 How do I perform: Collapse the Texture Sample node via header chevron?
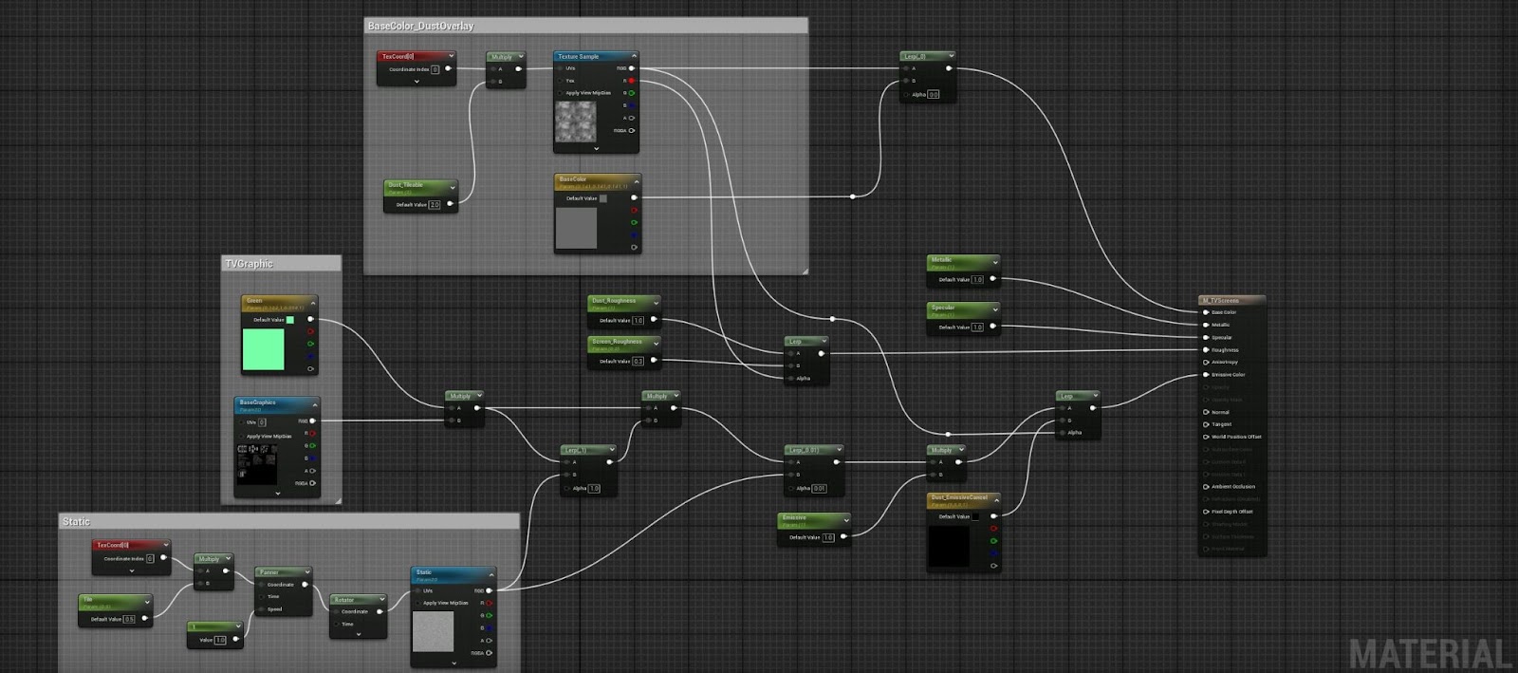pyautogui.click(x=634, y=56)
